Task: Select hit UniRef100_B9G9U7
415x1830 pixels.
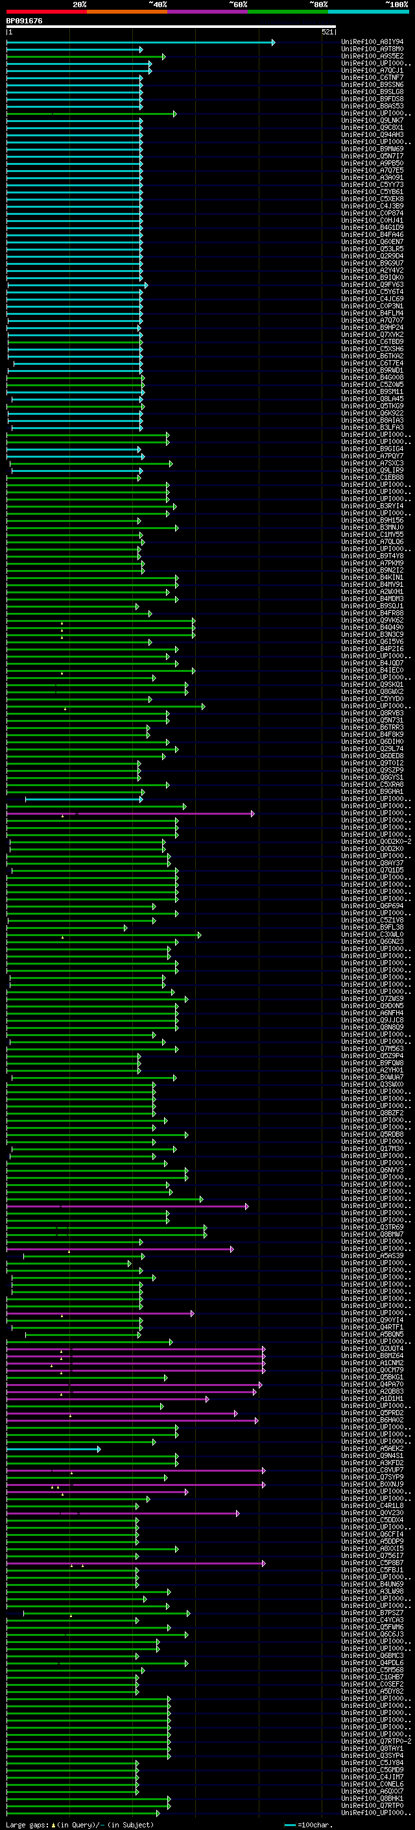Action: pos(372,263)
